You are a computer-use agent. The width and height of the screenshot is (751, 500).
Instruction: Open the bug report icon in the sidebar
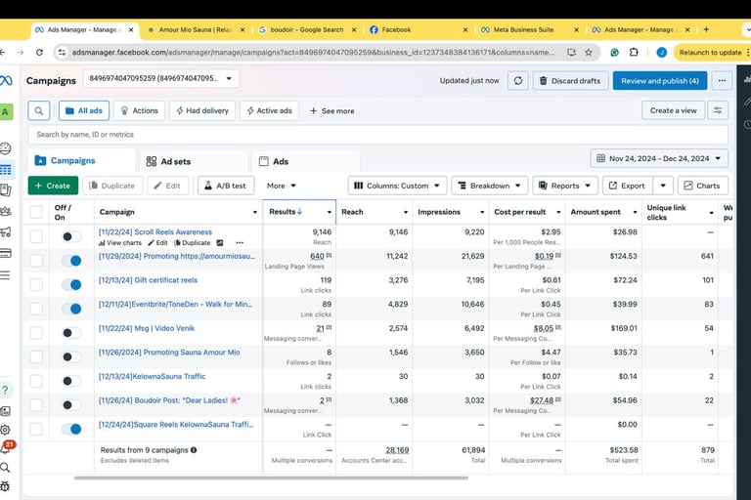point(5,486)
